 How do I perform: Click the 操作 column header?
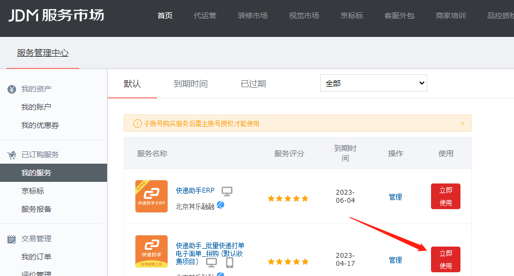click(395, 154)
